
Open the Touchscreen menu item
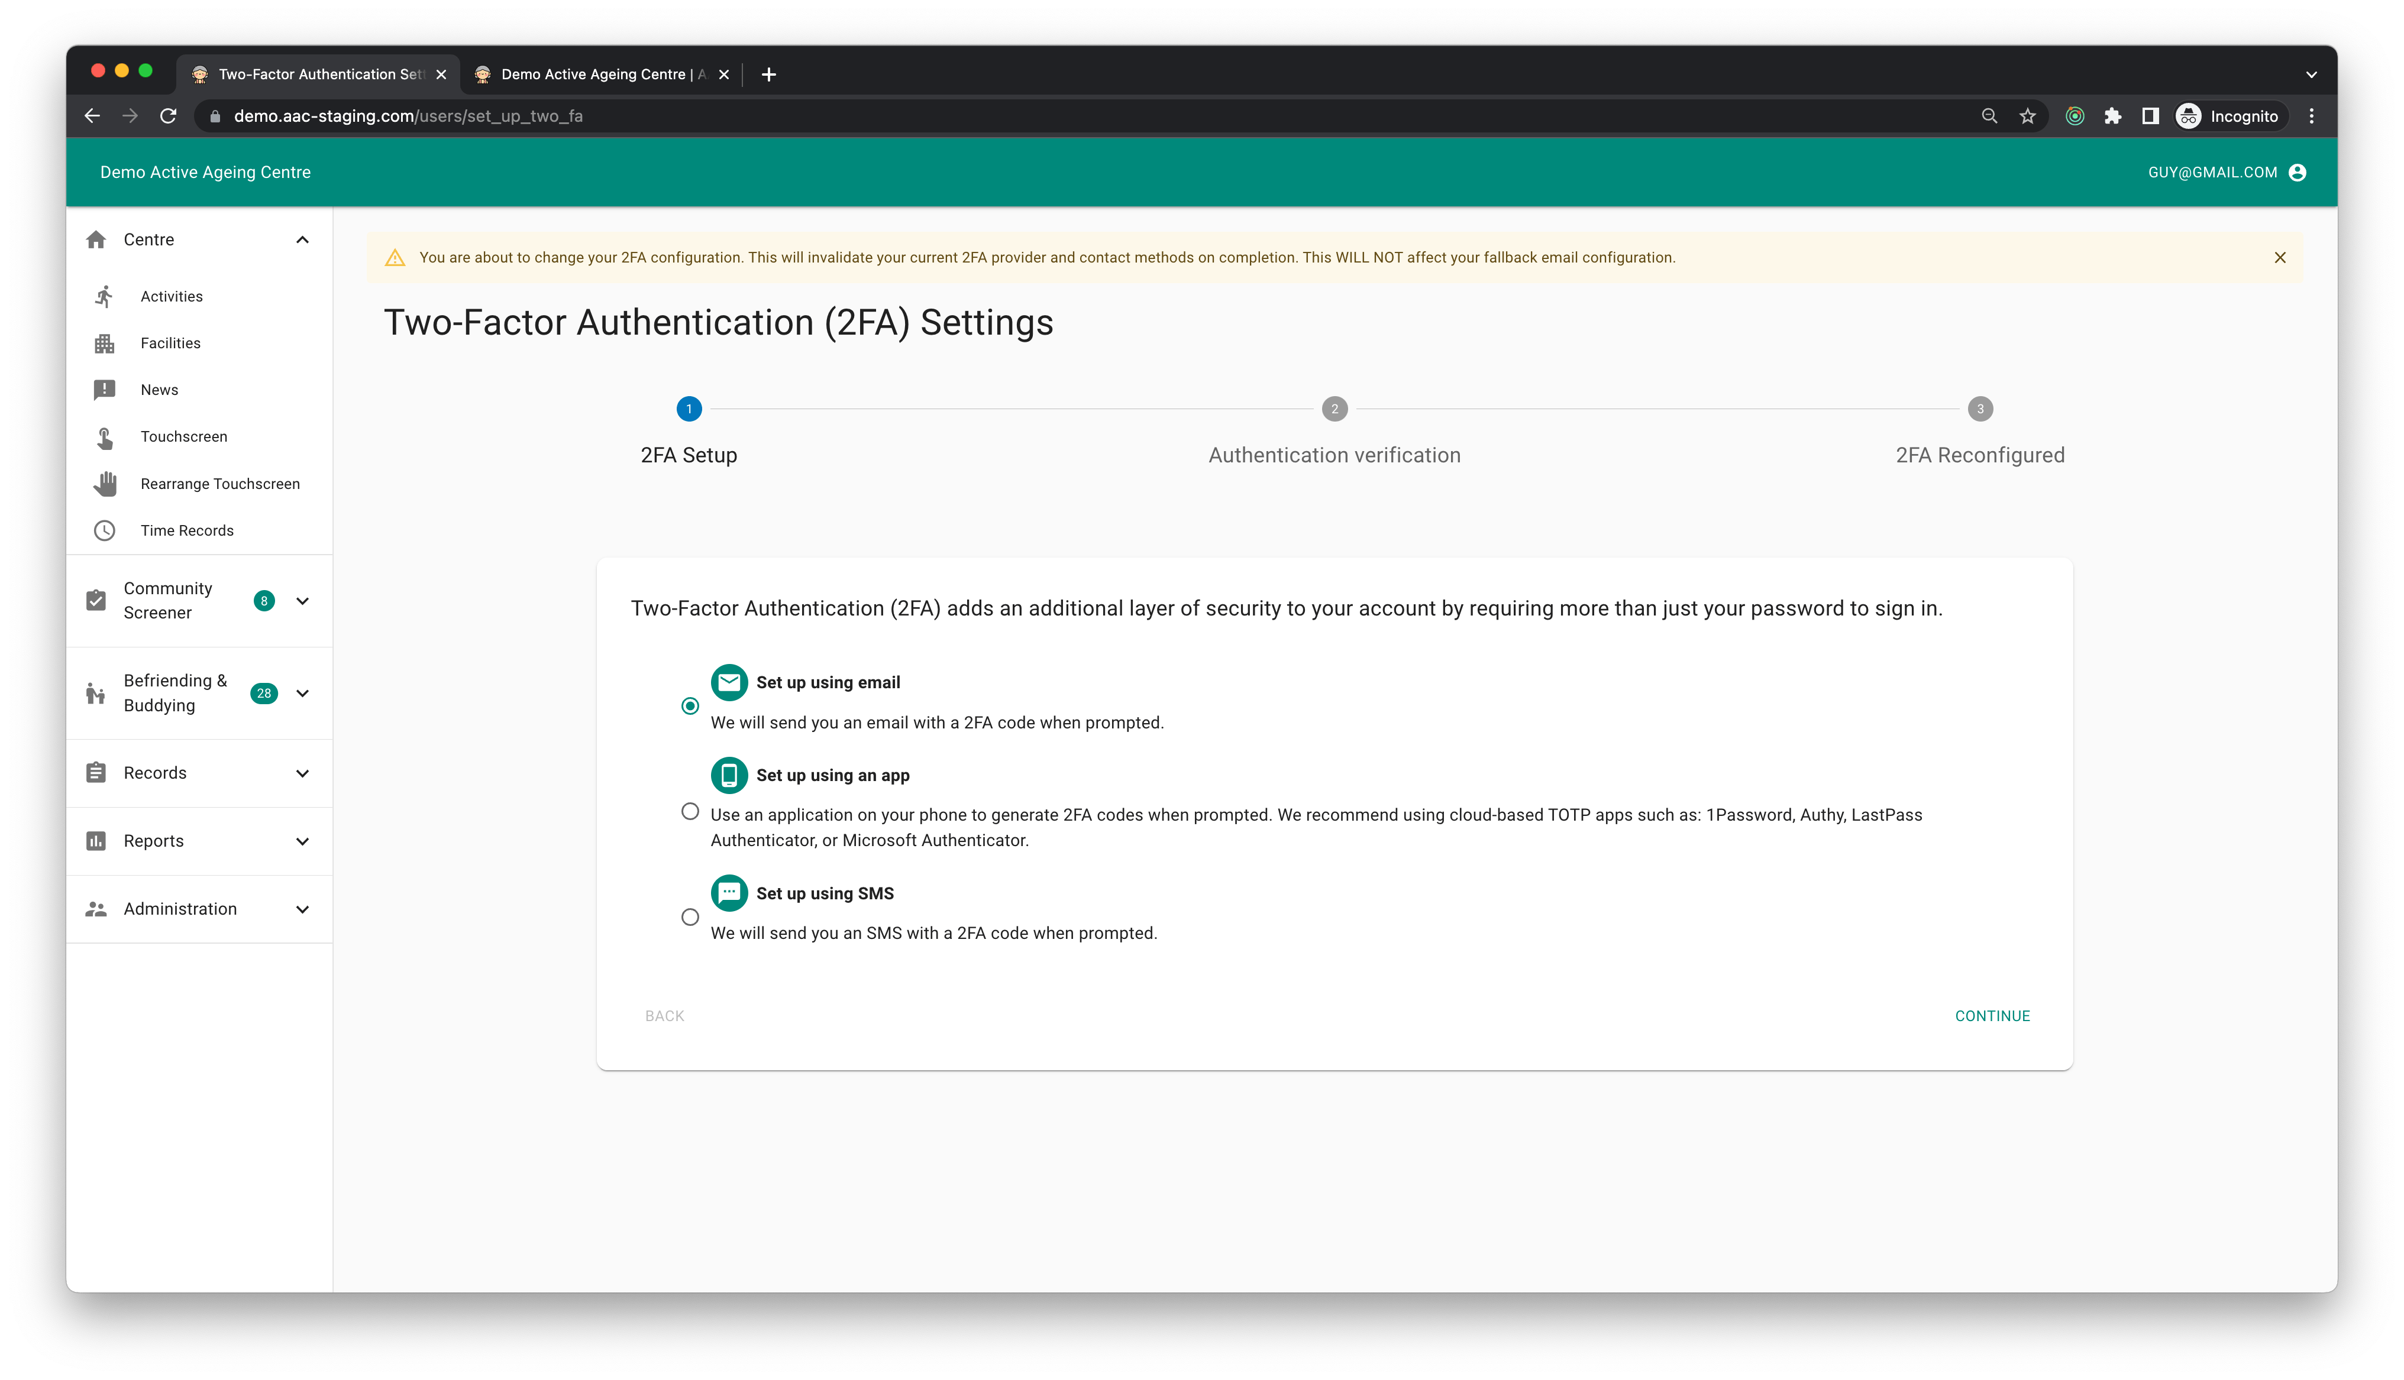(x=199, y=437)
